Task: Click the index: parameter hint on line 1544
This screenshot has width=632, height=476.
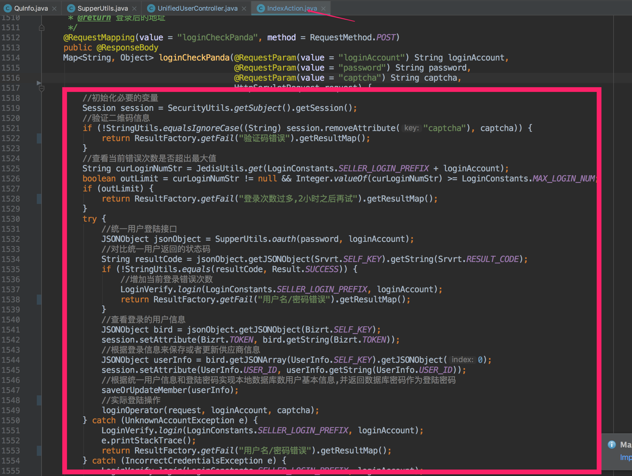Action: [x=462, y=360]
